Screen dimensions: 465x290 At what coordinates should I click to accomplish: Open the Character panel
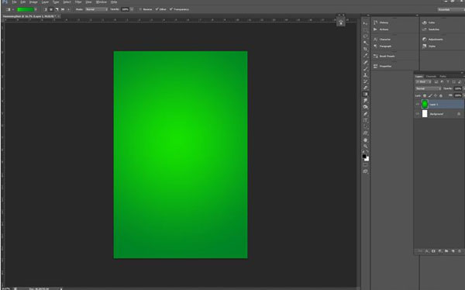[382, 40]
